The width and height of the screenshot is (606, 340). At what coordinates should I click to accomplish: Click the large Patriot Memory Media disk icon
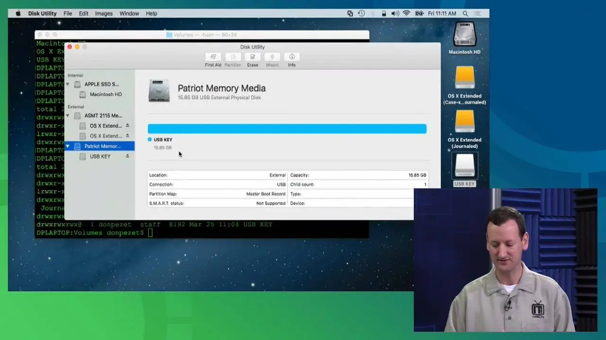(159, 90)
